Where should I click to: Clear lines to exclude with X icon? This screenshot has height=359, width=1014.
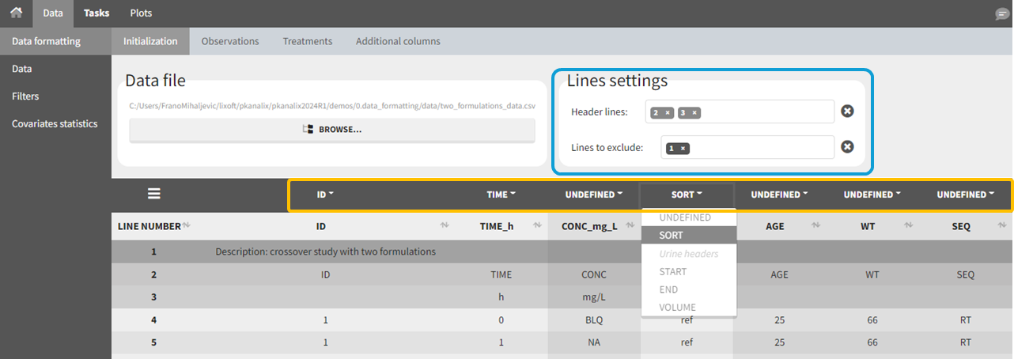coord(847,147)
